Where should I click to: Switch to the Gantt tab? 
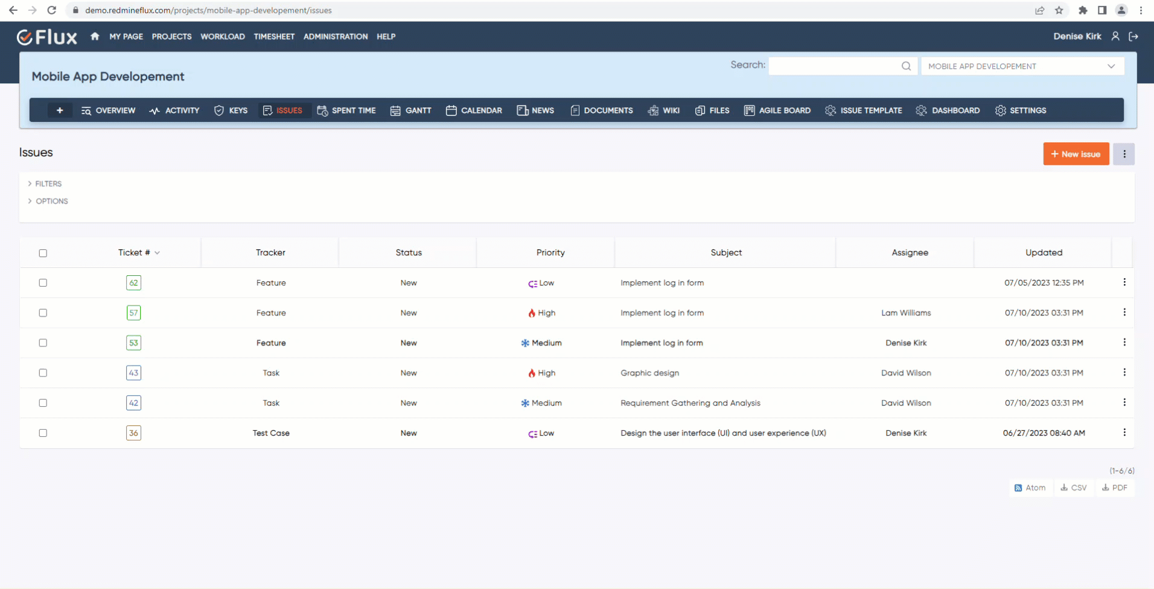click(x=411, y=110)
